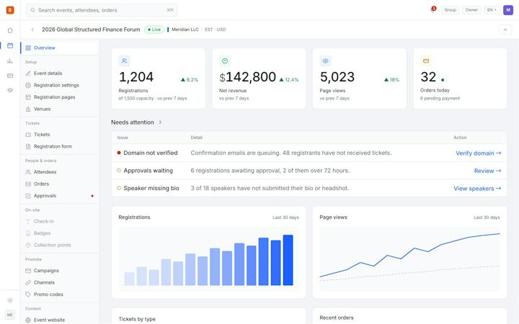Image resolution: width=519 pixels, height=324 pixels.
Task: Open the EN language dropdown
Action: (x=492, y=10)
